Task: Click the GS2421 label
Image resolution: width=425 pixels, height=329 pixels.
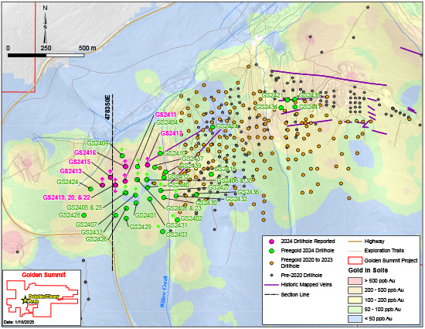Action: (273, 95)
